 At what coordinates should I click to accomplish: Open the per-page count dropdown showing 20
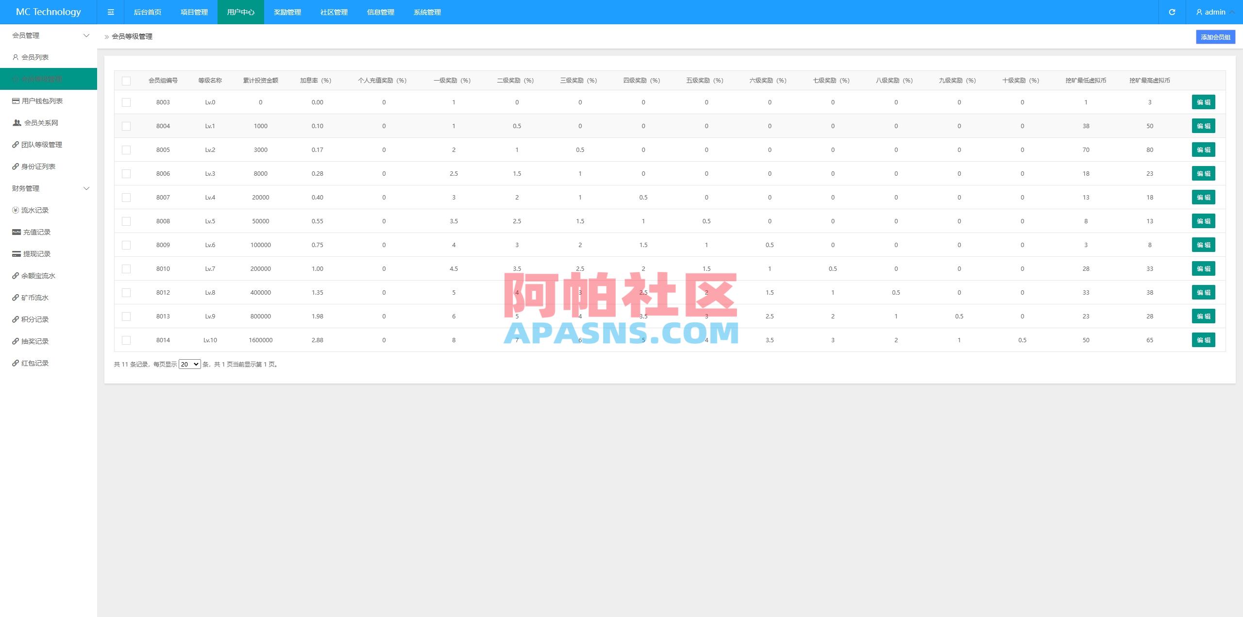pos(189,364)
